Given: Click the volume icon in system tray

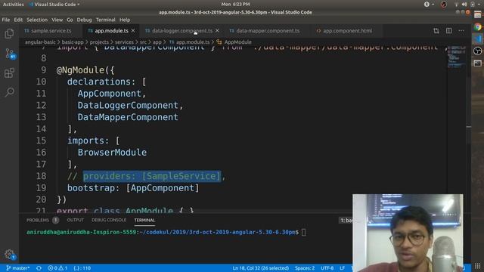Looking at the screenshot, I should click(464, 4).
